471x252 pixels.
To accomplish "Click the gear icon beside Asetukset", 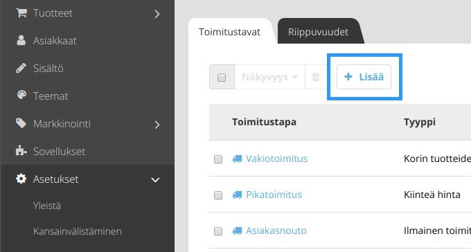I will click(21, 179).
